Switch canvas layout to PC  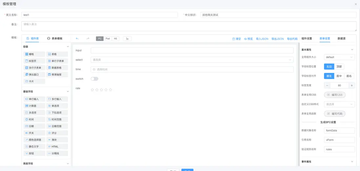click(100, 39)
